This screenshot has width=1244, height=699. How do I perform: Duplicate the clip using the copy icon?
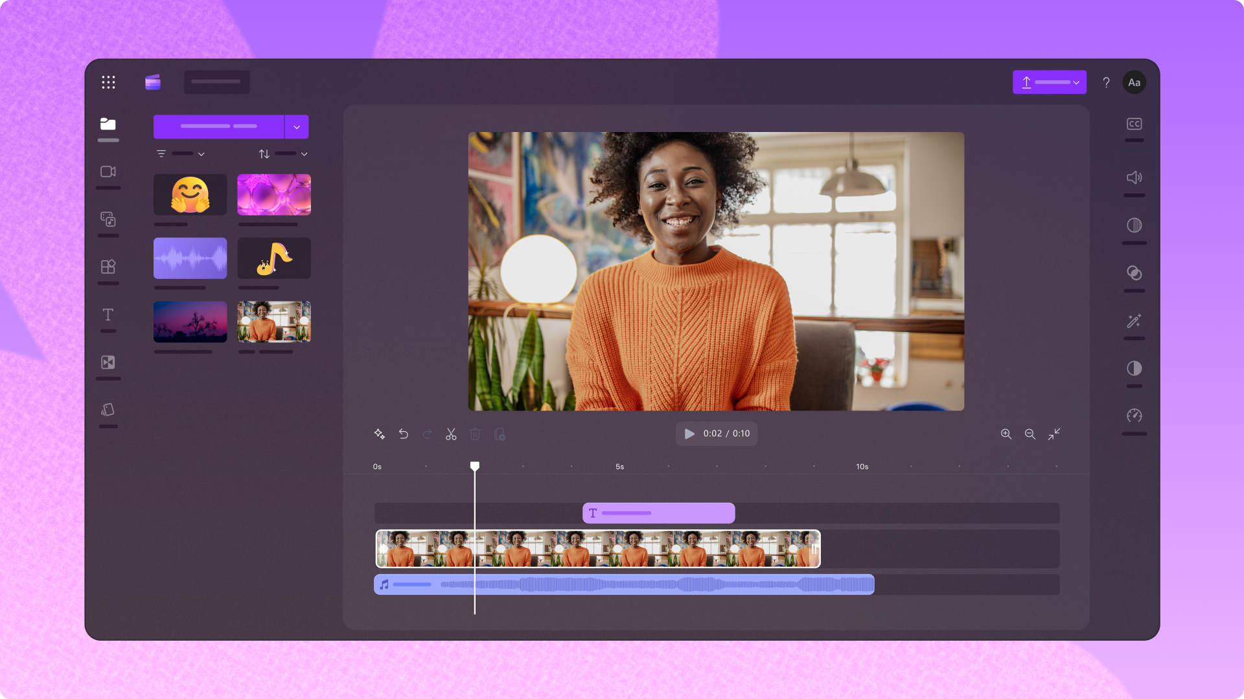tap(500, 434)
